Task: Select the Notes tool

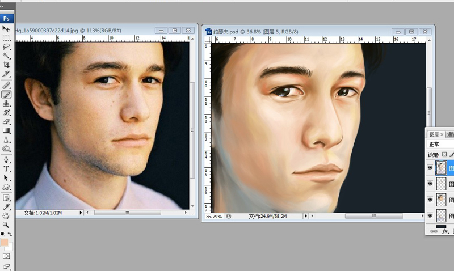Action: click(x=6, y=198)
